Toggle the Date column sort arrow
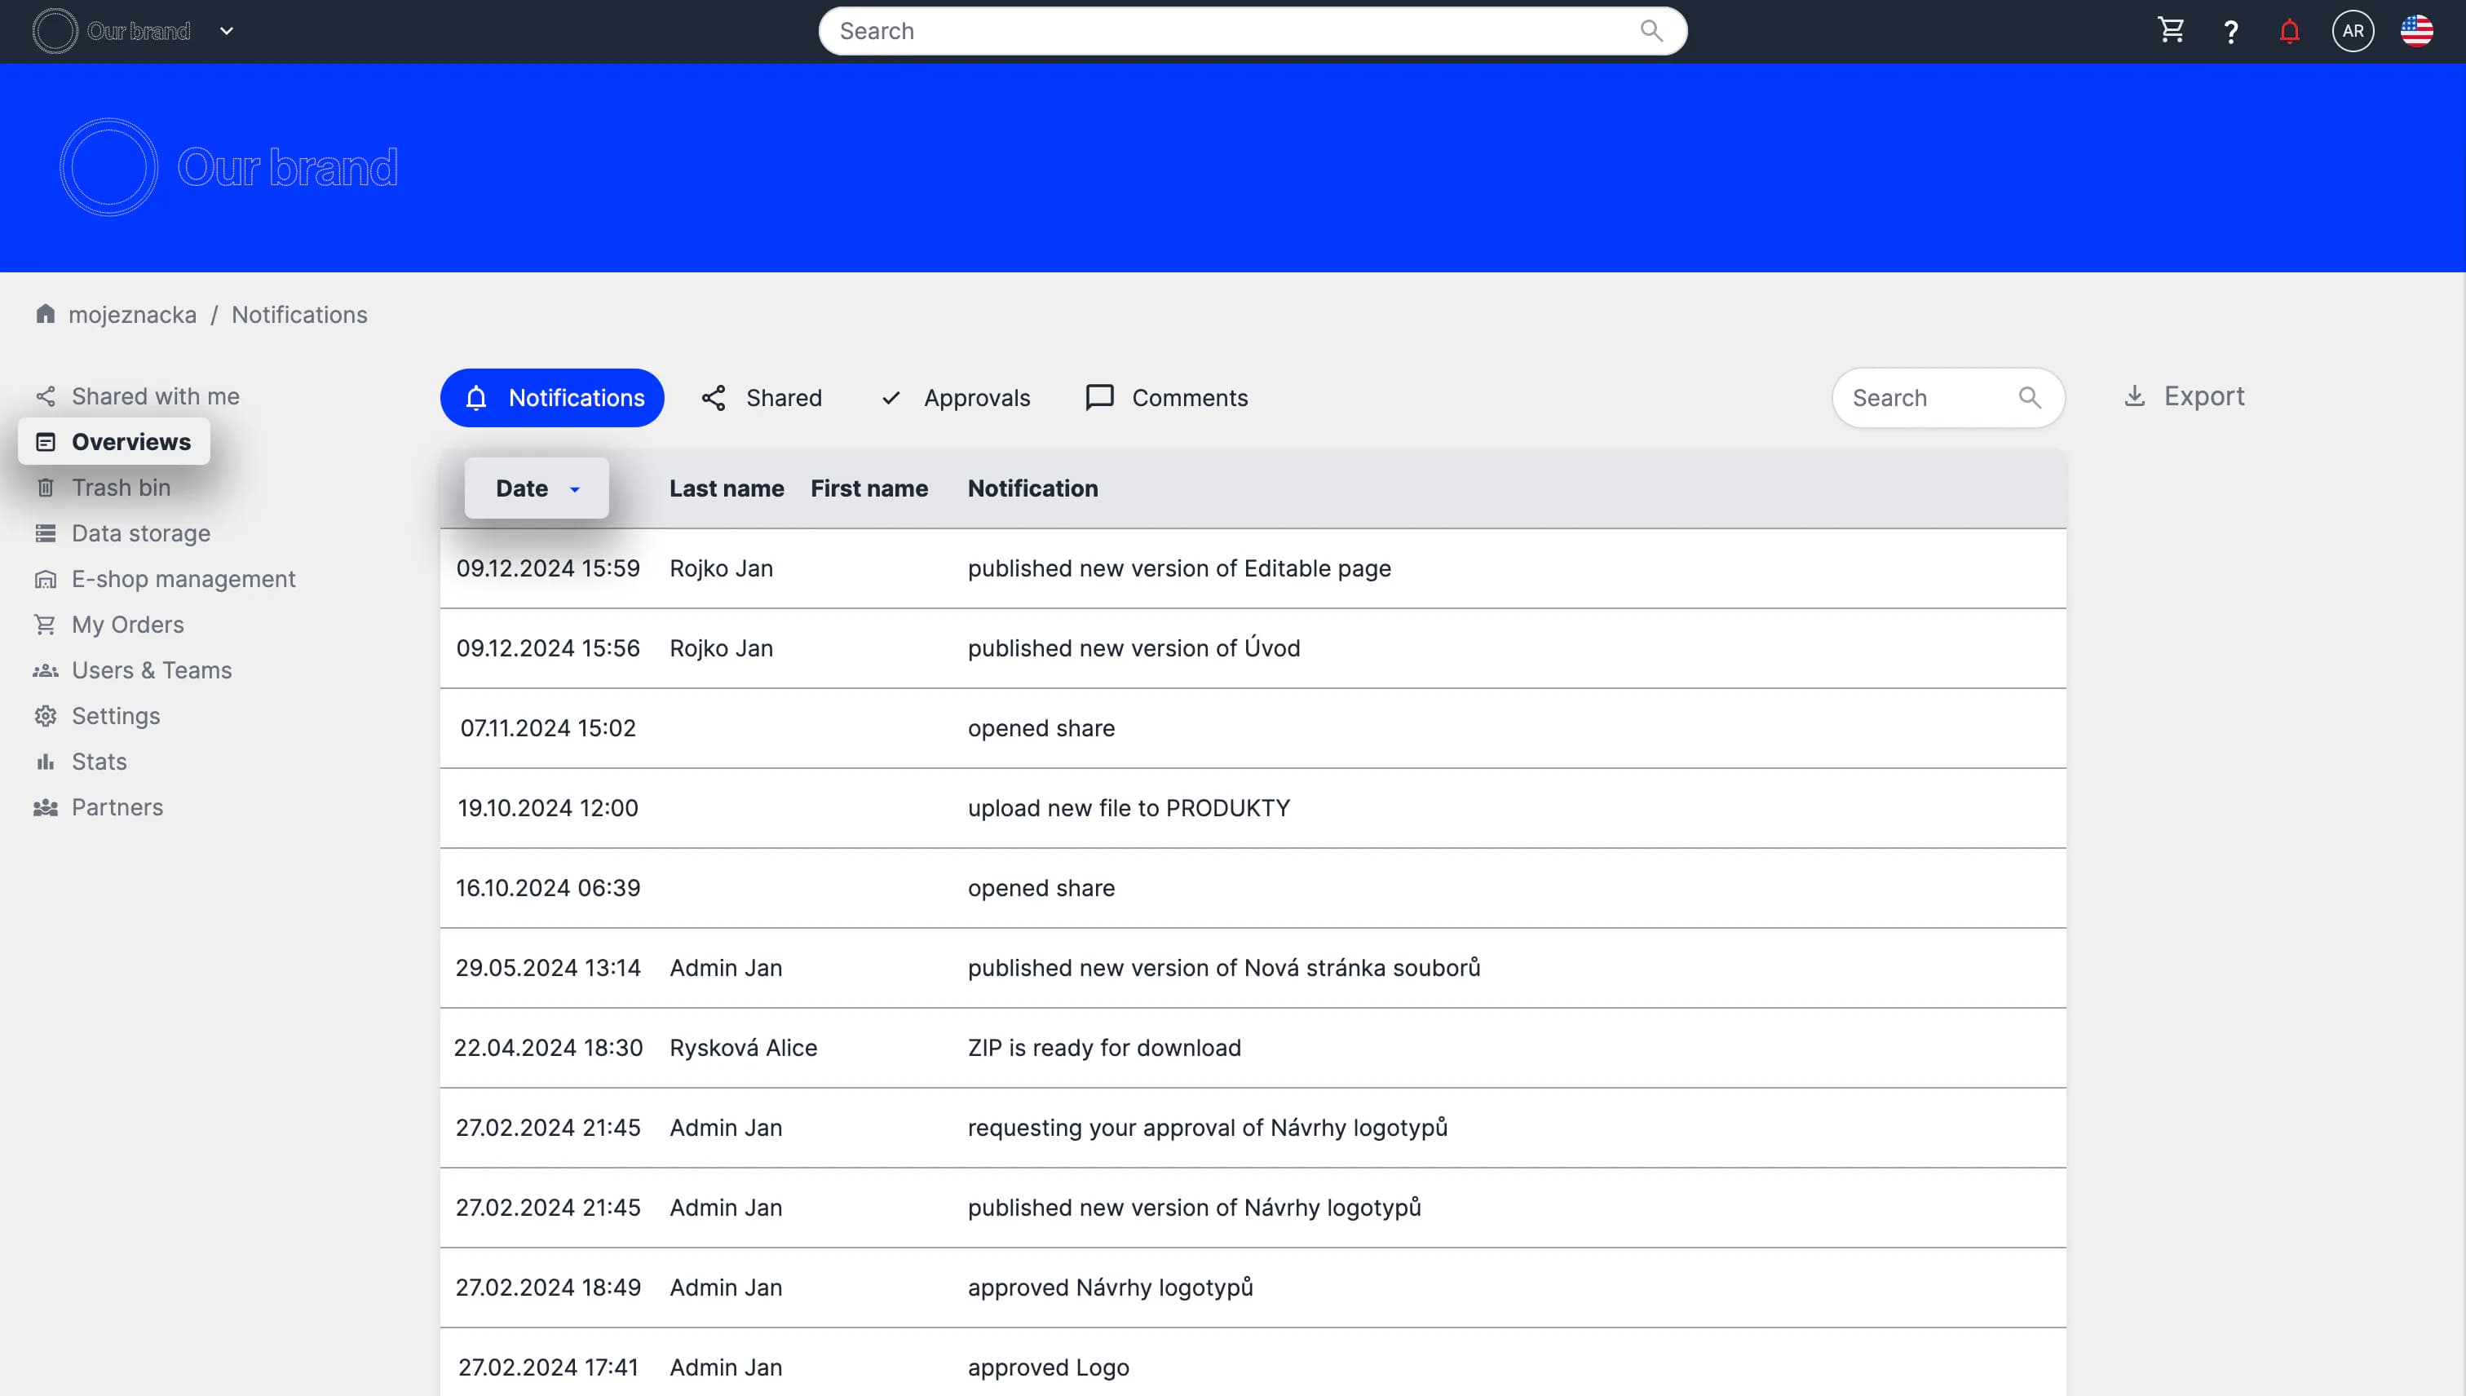This screenshot has height=1396, width=2466. click(x=575, y=489)
